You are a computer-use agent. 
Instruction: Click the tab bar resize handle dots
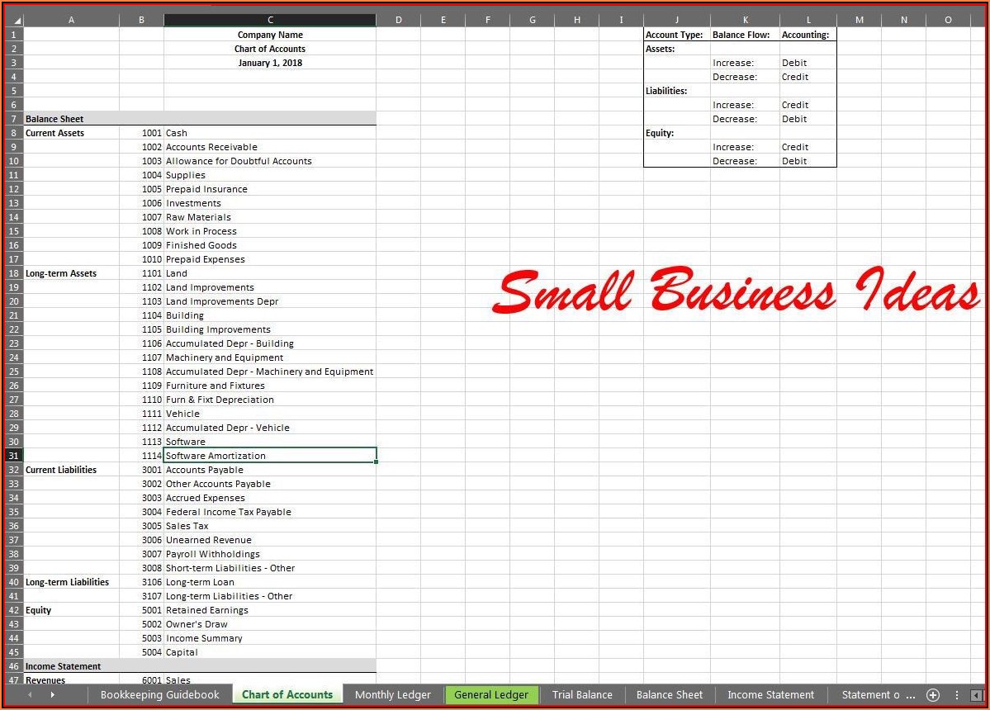(957, 695)
